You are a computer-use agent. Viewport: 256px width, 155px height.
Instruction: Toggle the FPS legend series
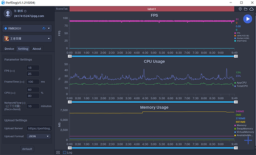pos(237,33)
